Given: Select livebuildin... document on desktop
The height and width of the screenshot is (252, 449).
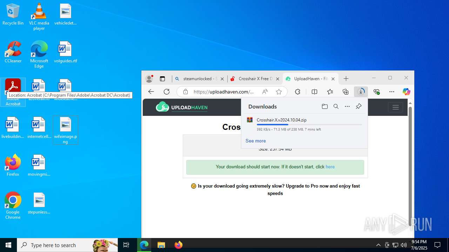Looking at the screenshot, I should [x=13, y=128].
